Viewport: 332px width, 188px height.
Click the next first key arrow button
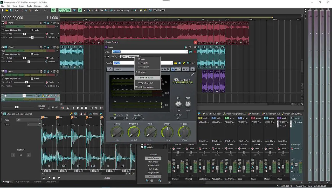pyautogui.click(x=29, y=155)
